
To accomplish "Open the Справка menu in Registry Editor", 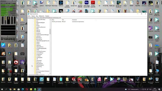I will (47, 16).
